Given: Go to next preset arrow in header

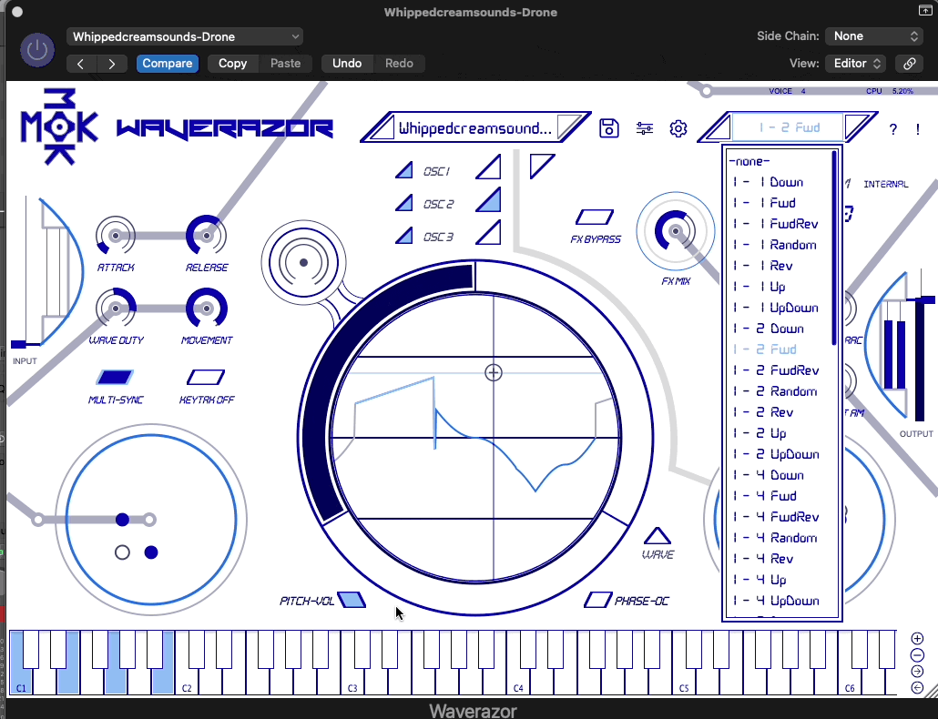Looking at the screenshot, I should click(112, 64).
